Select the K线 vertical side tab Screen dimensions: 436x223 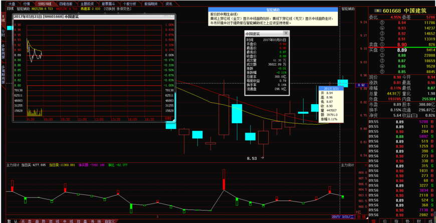(3, 19)
